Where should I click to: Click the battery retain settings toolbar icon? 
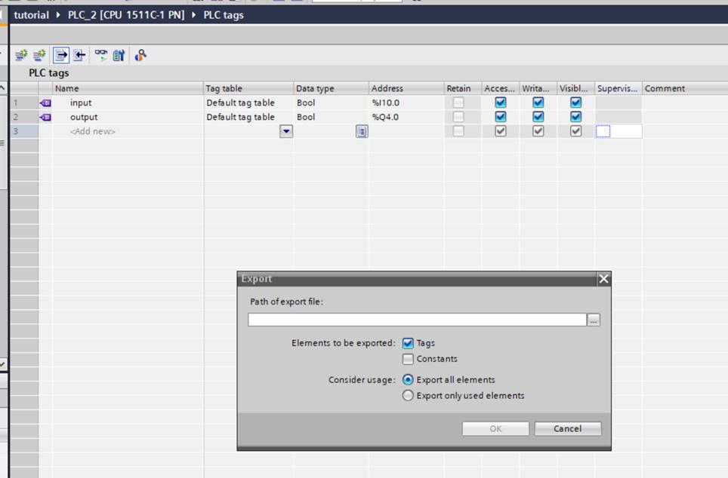tap(119, 55)
